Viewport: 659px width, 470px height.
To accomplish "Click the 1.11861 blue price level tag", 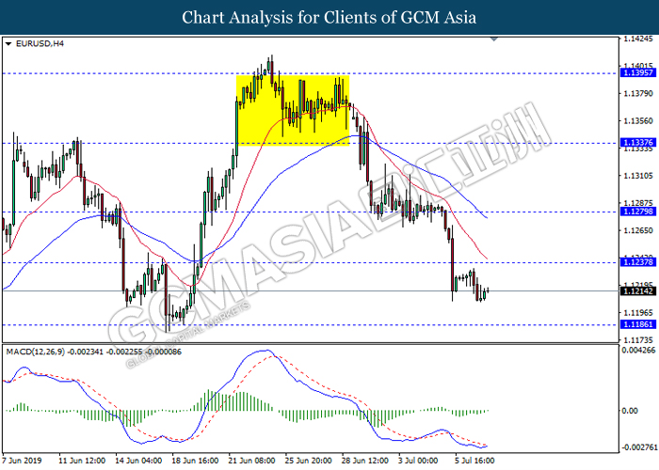I will point(638,324).
